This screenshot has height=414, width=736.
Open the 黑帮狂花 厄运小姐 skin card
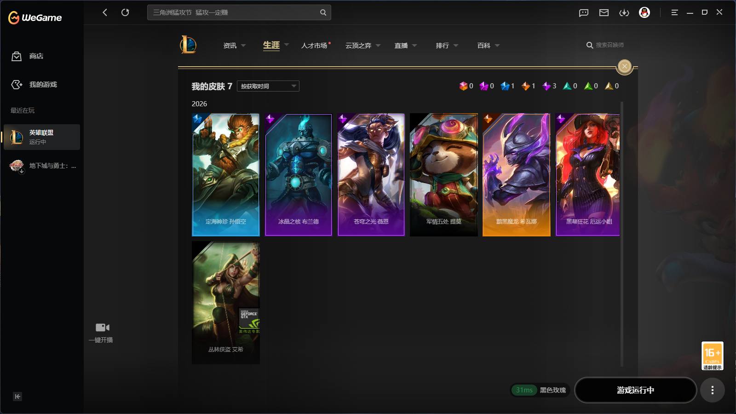point(588,175)
